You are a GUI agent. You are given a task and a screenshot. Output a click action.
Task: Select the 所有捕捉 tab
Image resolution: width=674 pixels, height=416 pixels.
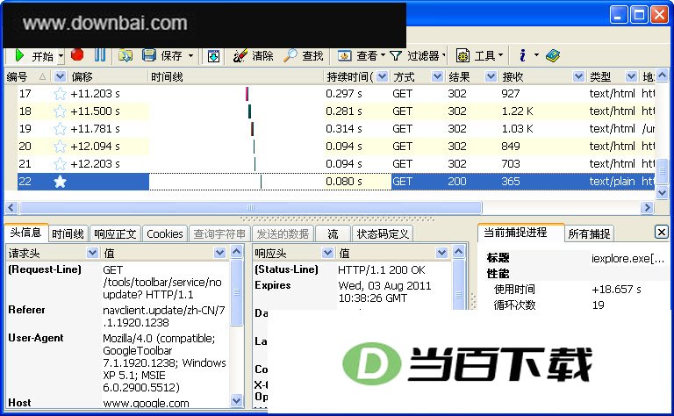(589, 233)
